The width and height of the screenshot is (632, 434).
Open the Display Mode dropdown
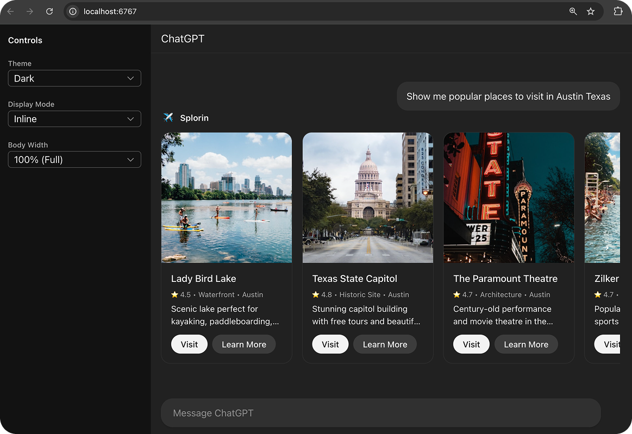pyautogui.click(x=74, y=119)
